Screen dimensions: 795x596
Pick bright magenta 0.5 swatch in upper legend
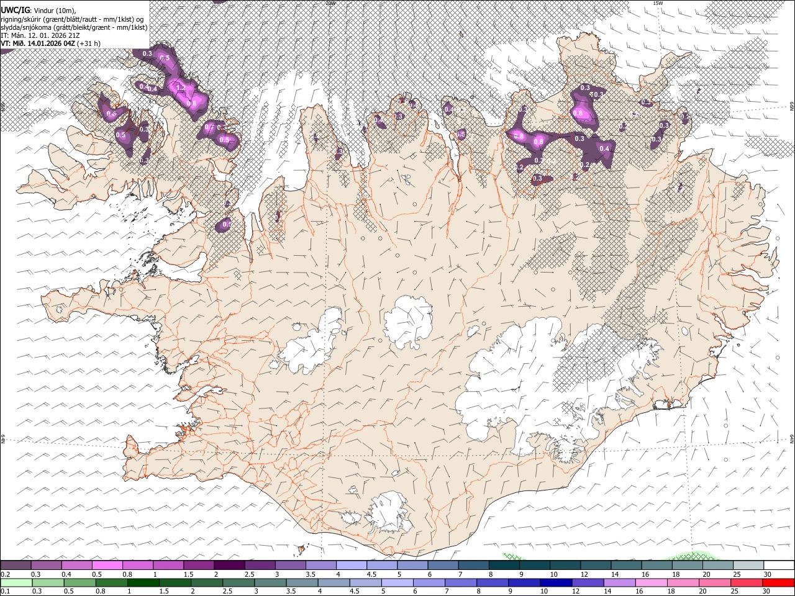107,565
